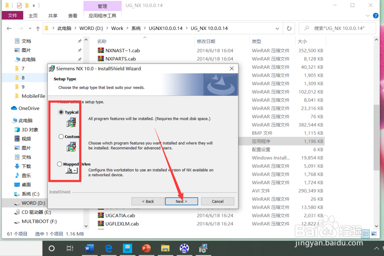
Task: Navigate back with the left arrow
Action: [9, 28]
